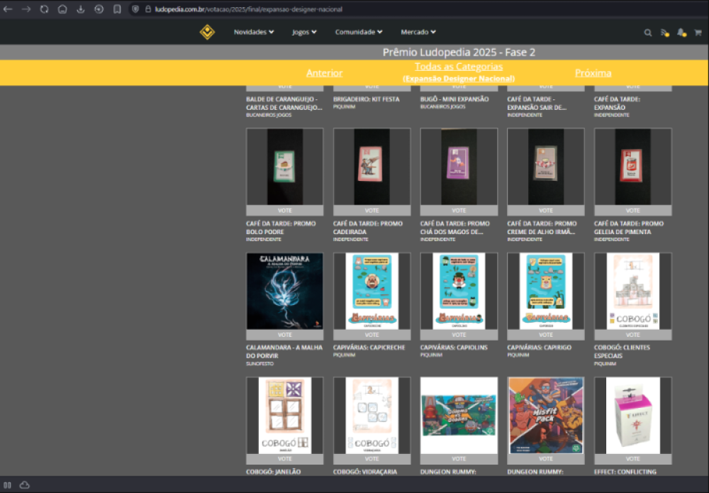Image resolution: width=709 pixels, height=493 pixels.
Task: Bookmark this page using the bookmark icon
Action: pyautogui.click(x=117, y=9)
